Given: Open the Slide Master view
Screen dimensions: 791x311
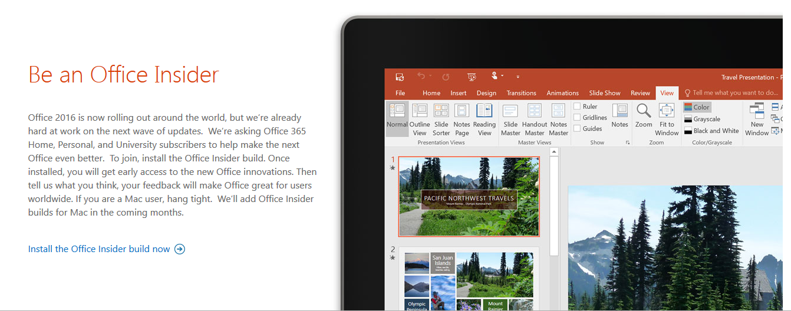Looking at the screenshot, I should (510, 120).
